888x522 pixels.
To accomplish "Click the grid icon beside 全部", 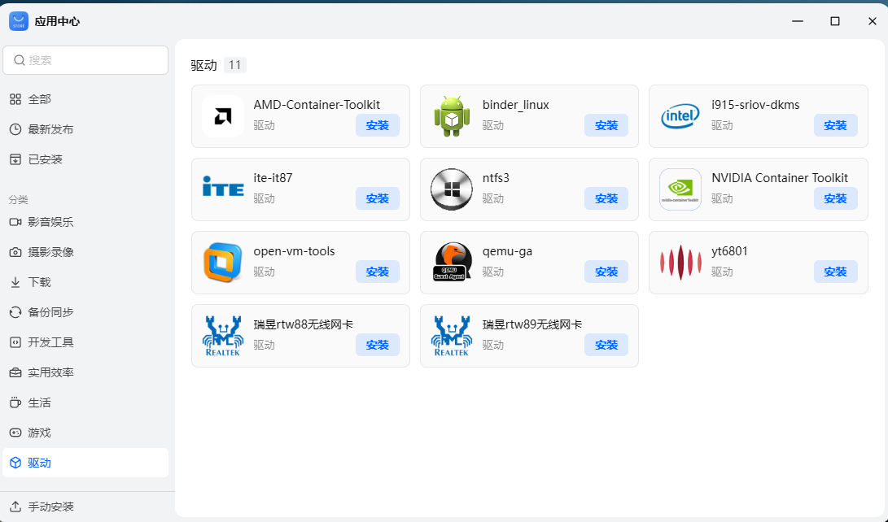I will [x=15, y=99].
